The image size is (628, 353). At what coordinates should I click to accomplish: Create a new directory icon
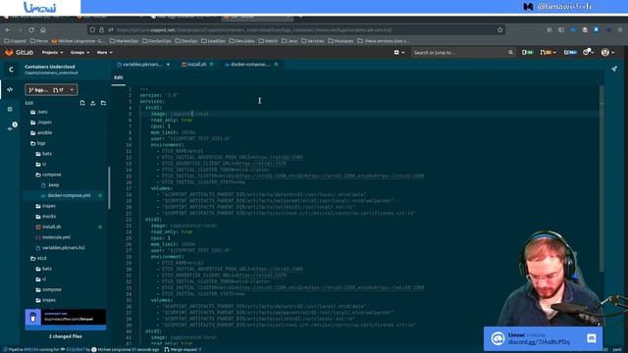(x=103, y=103)
